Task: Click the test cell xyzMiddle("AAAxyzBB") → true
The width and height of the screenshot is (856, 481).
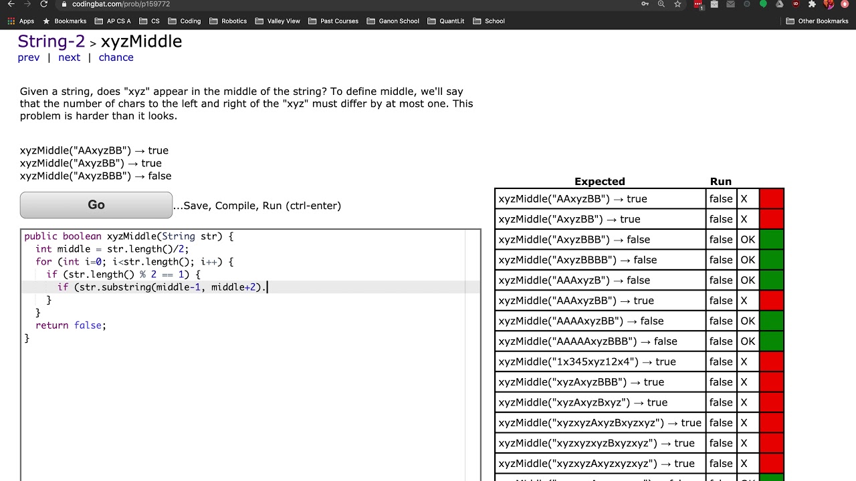Action: pyautogui.click(x=601, y=301)
